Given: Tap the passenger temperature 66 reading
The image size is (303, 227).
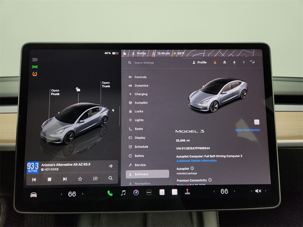Looking at the screenshot, I should [x=224, y=191].
